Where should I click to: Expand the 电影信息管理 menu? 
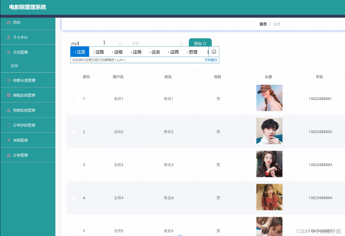(28, 110)
